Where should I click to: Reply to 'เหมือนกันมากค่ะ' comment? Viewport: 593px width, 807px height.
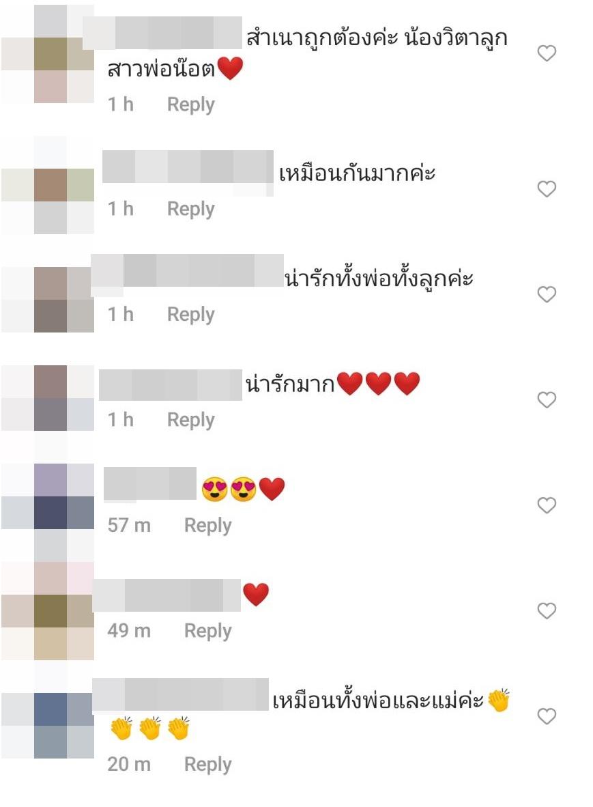tap(191, 209)
